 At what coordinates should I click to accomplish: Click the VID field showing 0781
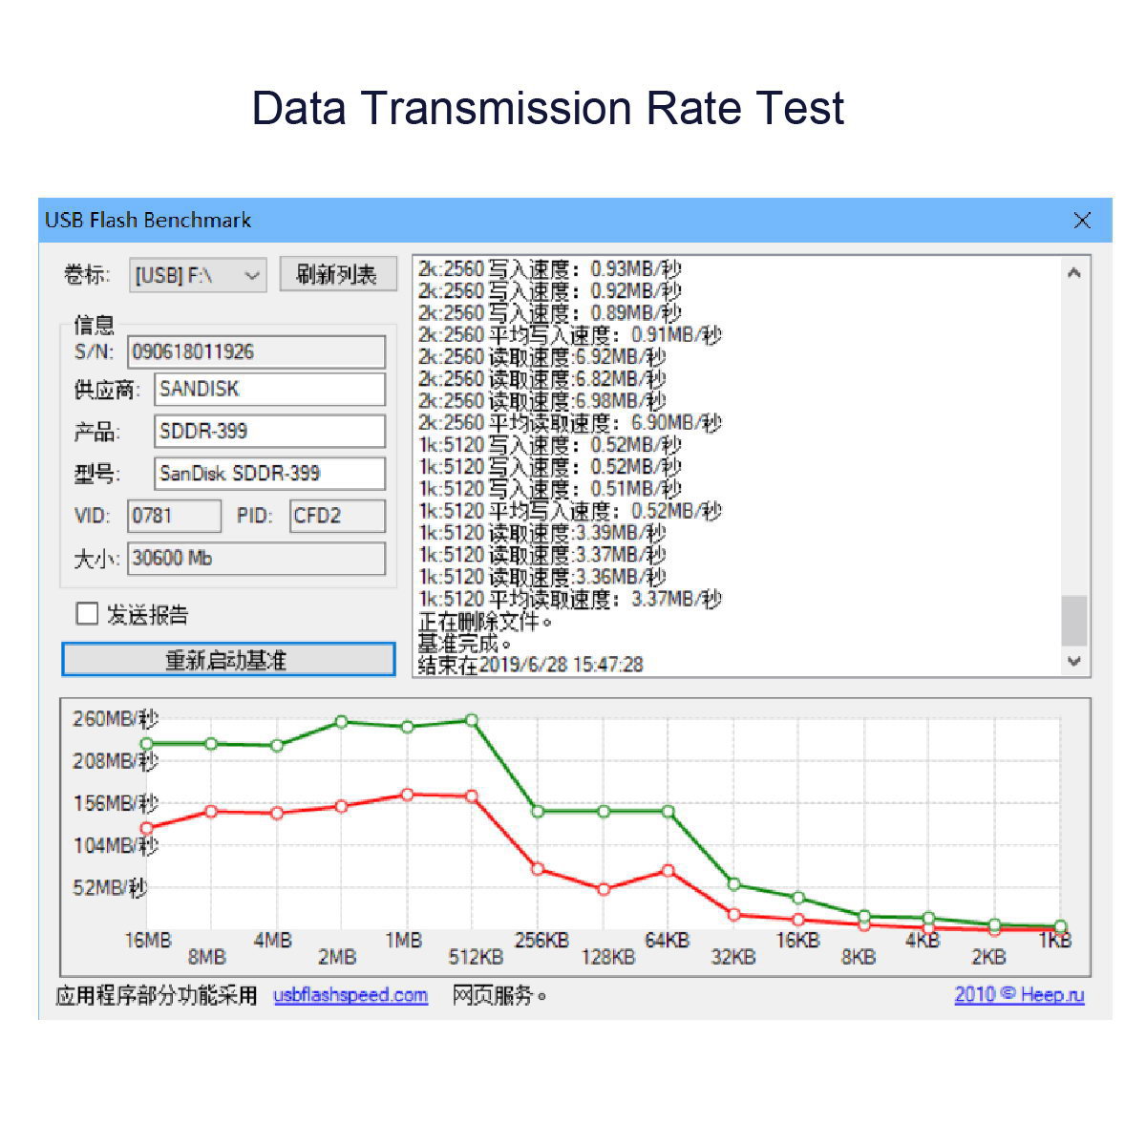pos(174,517)
